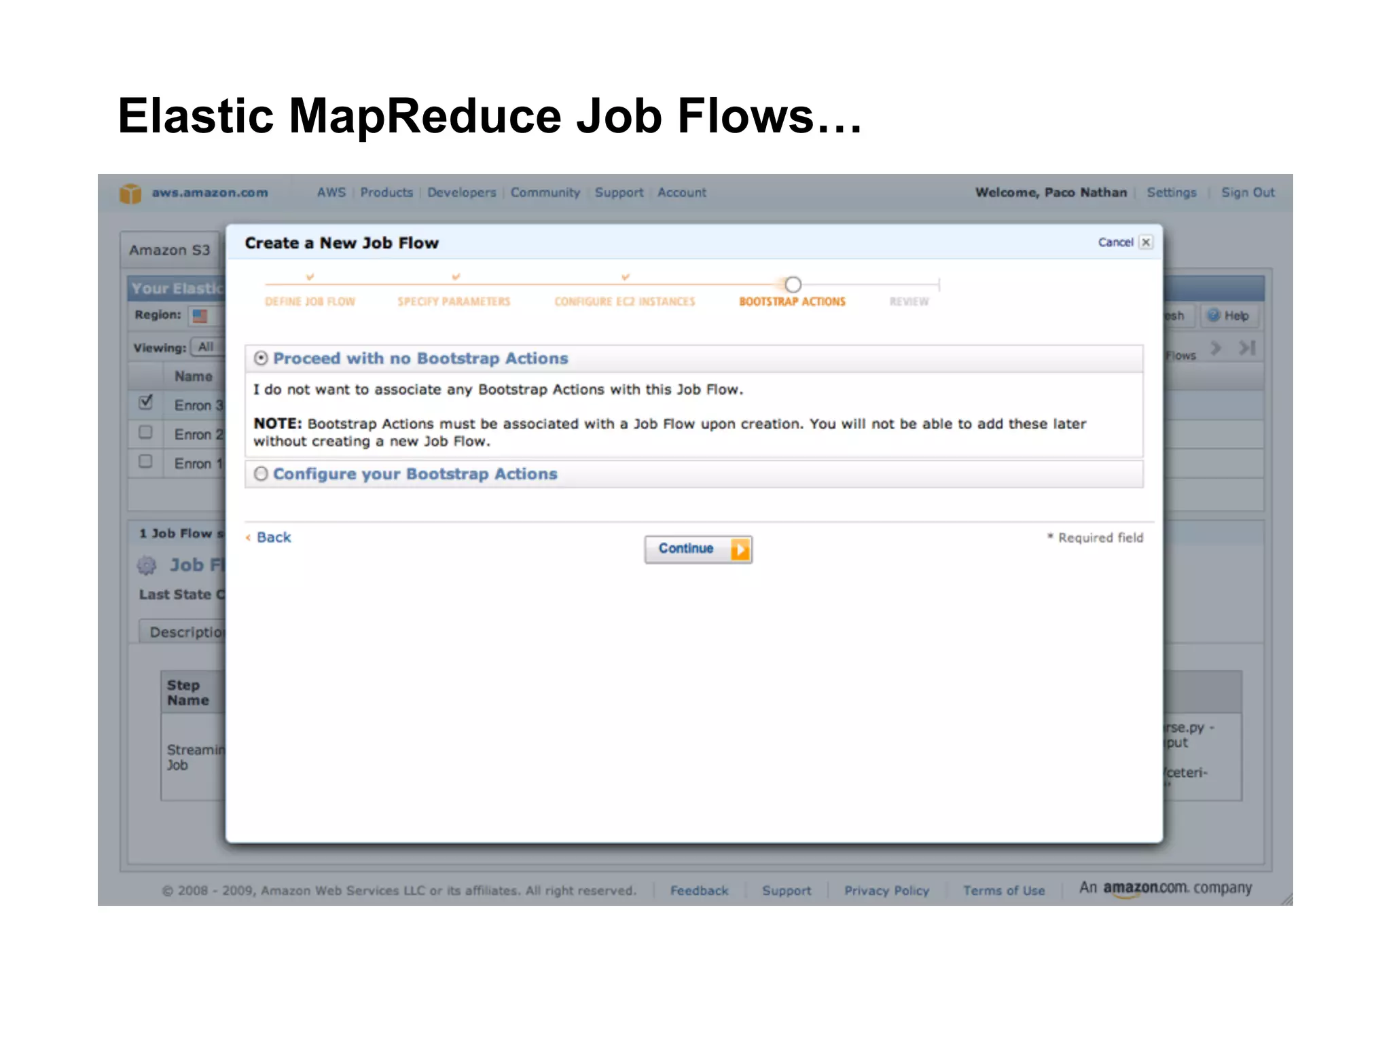Uncheck the Enron 3 row checkbox

click(x=145, y=403)
